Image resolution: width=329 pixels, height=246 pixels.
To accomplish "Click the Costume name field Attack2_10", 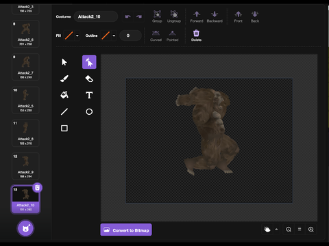I will pos(96,16).
